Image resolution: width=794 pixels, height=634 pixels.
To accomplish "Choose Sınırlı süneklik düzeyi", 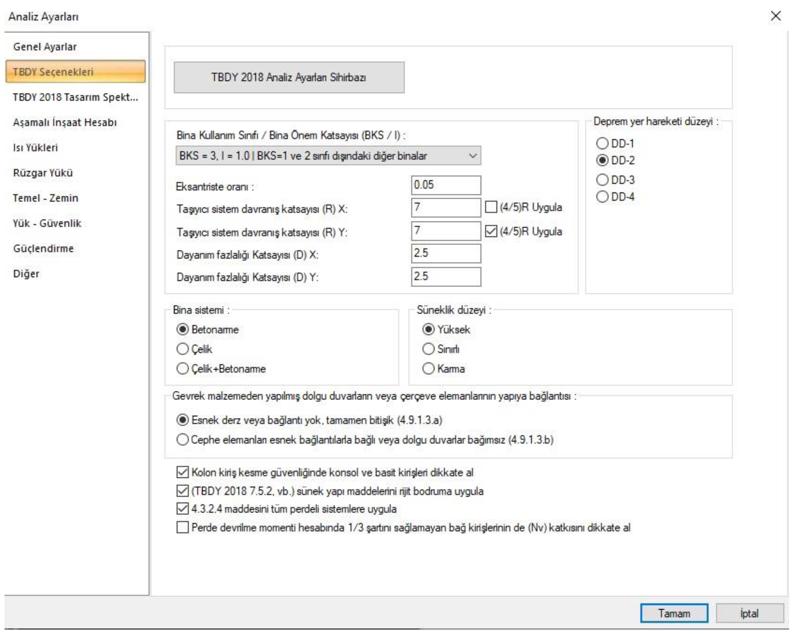I will pos(428,349).
